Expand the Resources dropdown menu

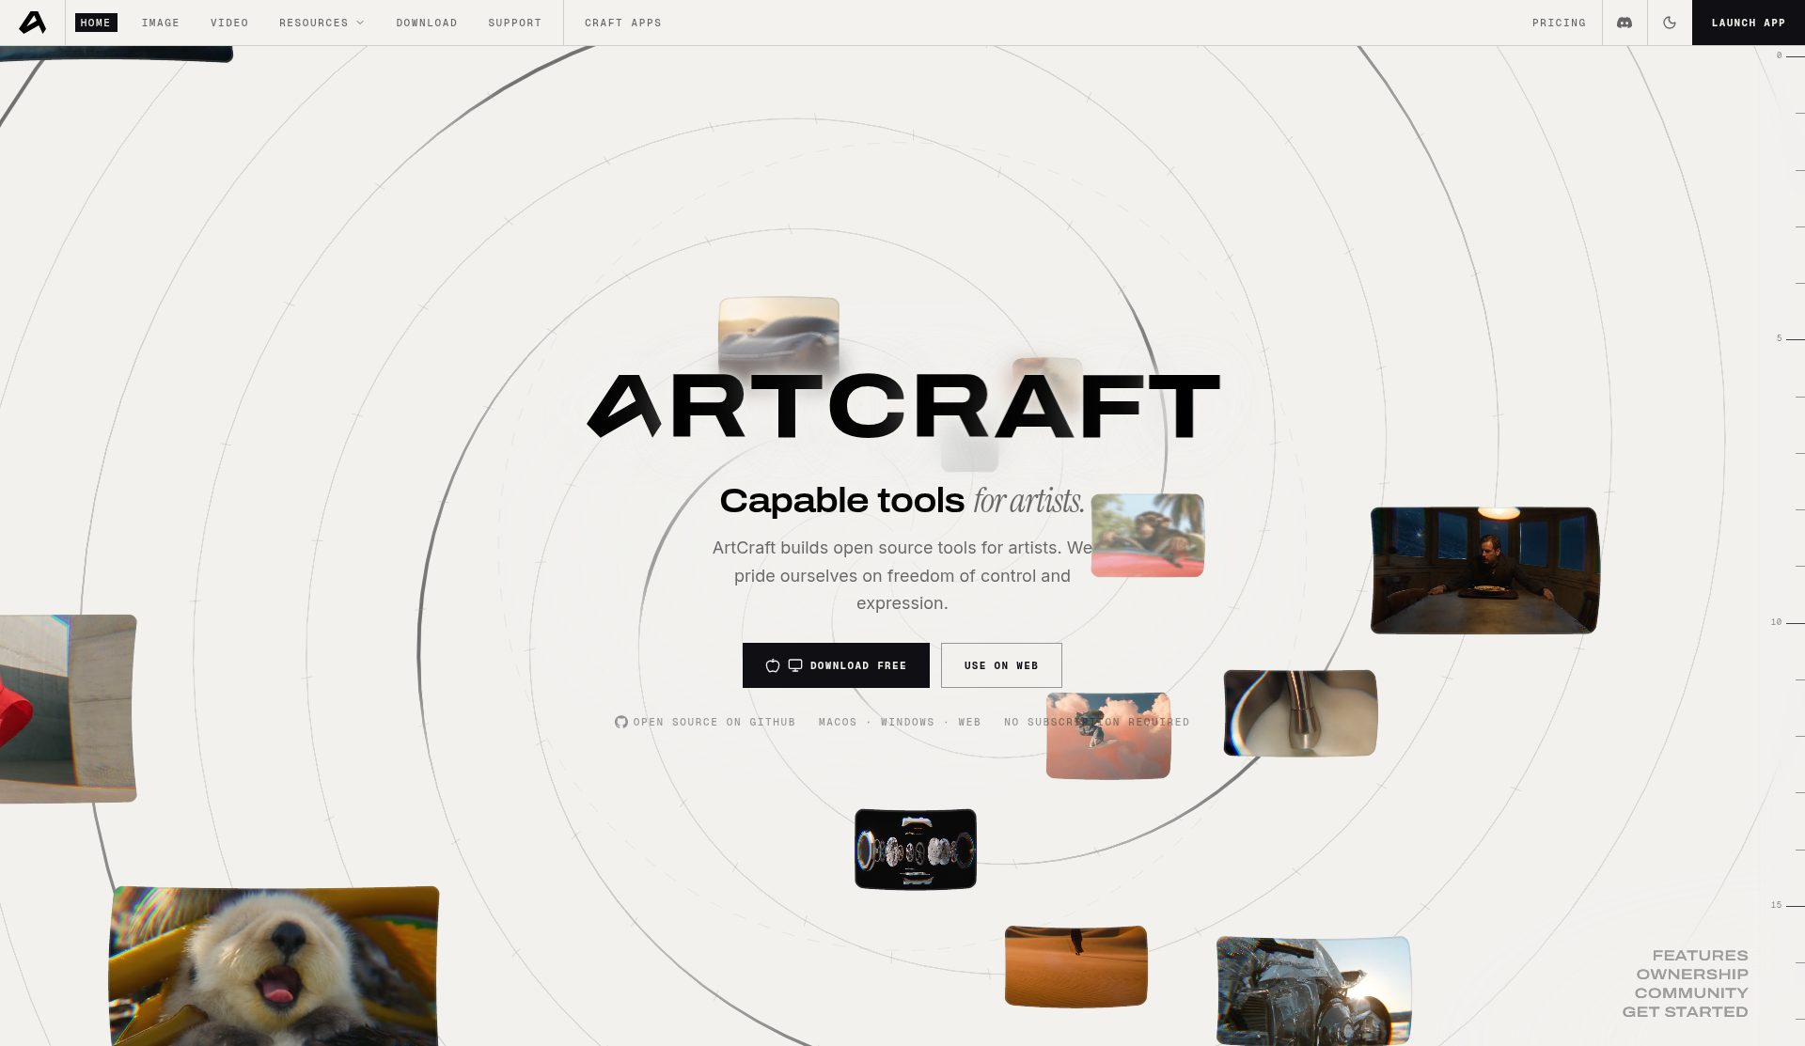pos(322,23)
